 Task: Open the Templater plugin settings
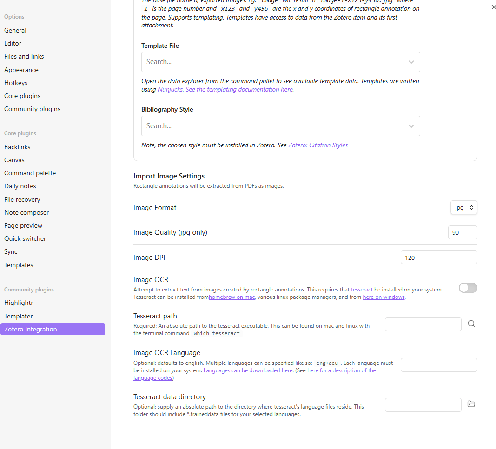tap(19, 316)
